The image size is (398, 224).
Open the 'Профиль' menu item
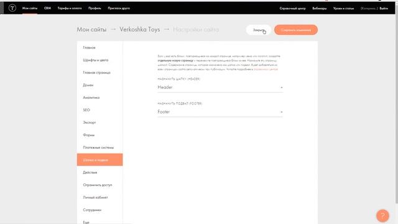[x=95, y=8]
